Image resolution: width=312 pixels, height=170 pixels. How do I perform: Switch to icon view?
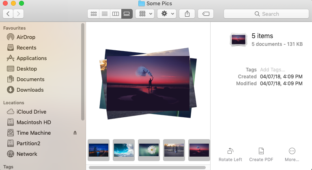94,14
